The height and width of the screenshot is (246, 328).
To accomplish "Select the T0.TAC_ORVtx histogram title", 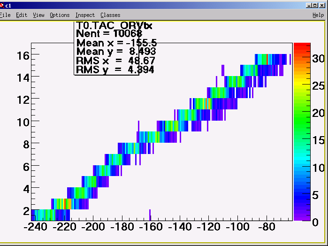I will coord(114,25).
